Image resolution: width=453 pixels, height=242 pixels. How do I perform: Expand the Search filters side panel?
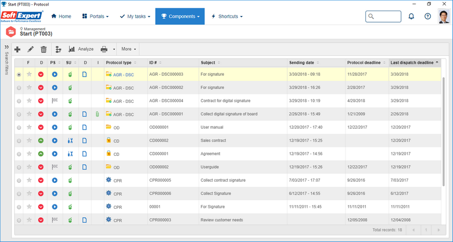(7, 47)
